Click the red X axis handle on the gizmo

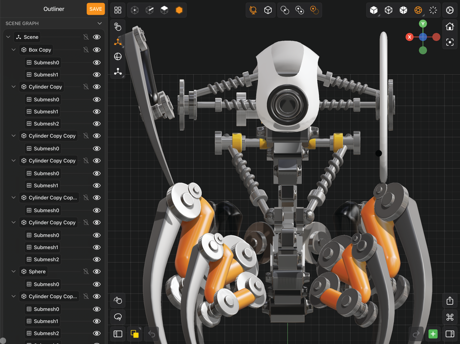(410, 36)
